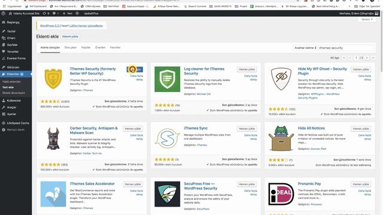Screen dimensions: 383x215
Task: Open UpdraftPlus in admin bar
Action: coord(91,13)
